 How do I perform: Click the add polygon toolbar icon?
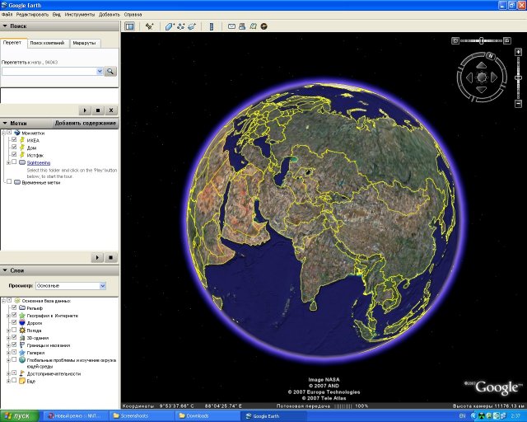(169, 26)
